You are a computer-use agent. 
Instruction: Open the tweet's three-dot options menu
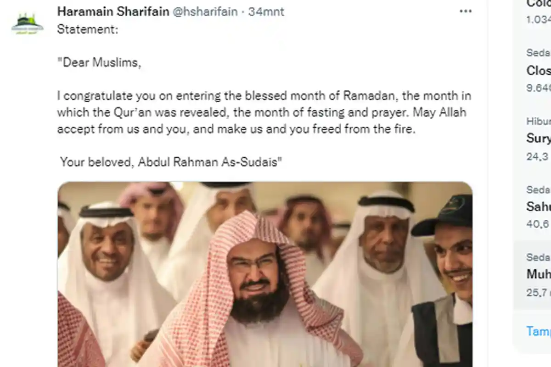467,10
